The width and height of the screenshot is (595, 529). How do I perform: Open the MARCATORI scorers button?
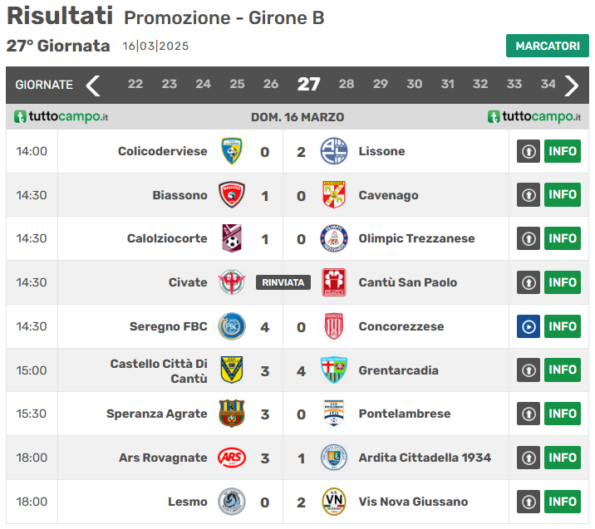click(547, 46)
